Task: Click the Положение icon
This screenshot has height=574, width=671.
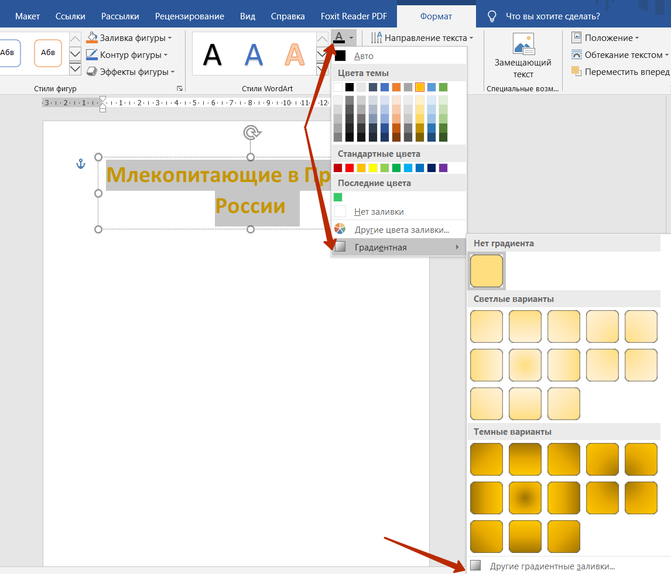Action: (x=576, y=37)
